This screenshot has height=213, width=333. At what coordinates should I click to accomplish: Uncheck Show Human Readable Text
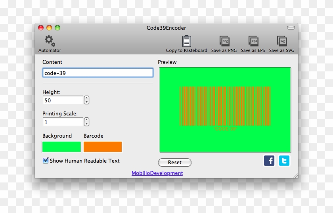tap(46, 161)
